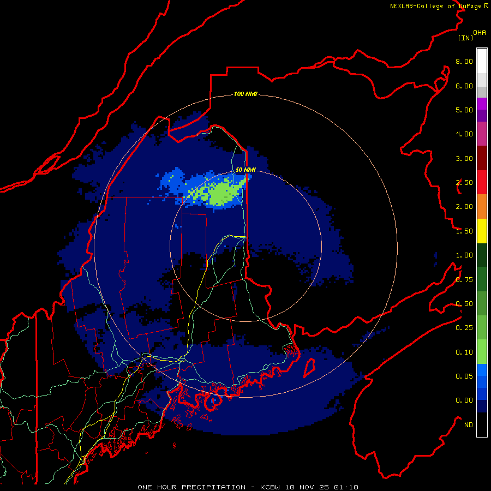Image resolution: width=491 pixels, height=491 pixels.
Task: Click the 0.10 legend value
Action: tap(464, 352)
